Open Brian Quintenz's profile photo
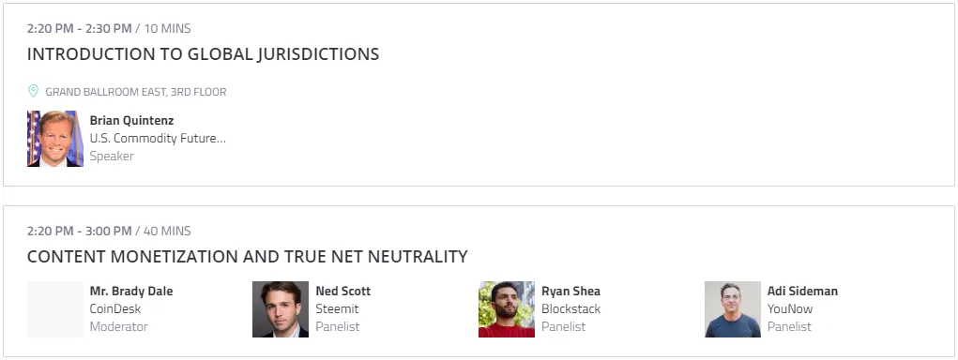Viewport: 958px width, 360px height. tap(55, 139)
